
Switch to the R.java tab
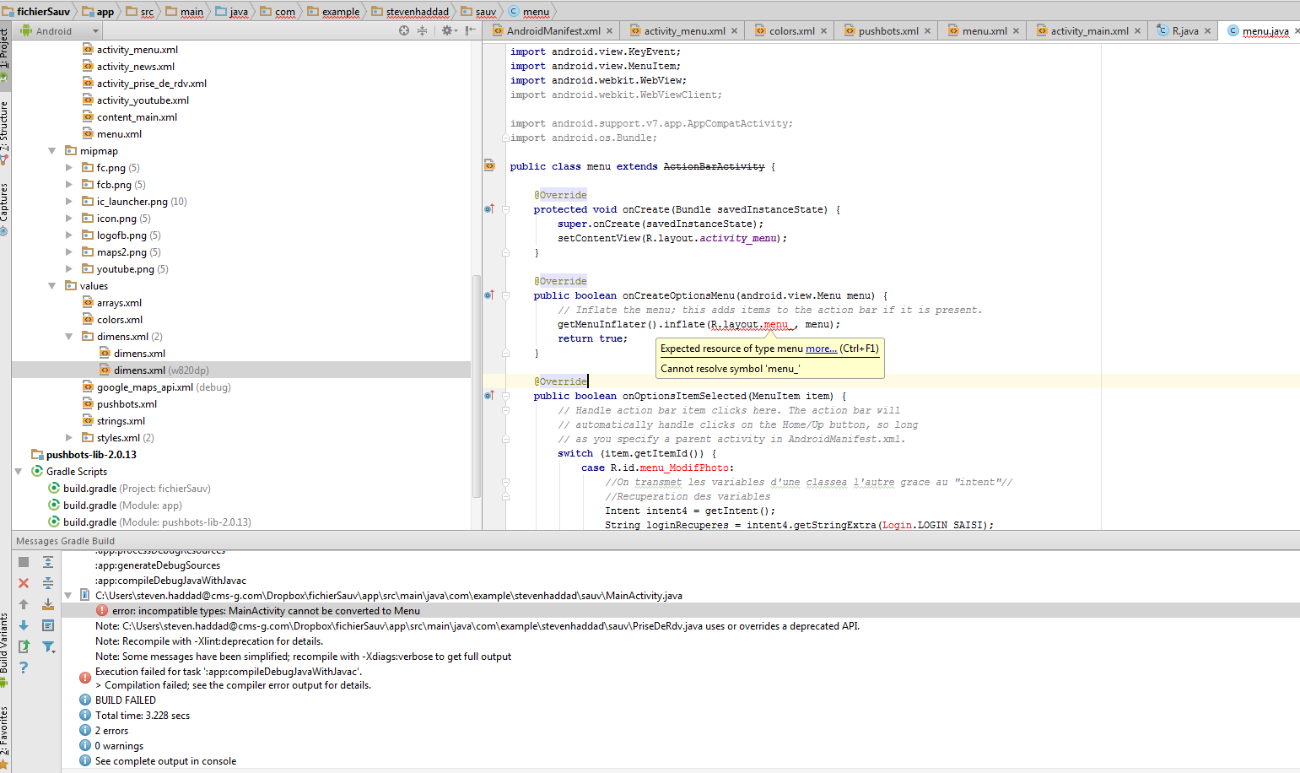click(1184, 31)
